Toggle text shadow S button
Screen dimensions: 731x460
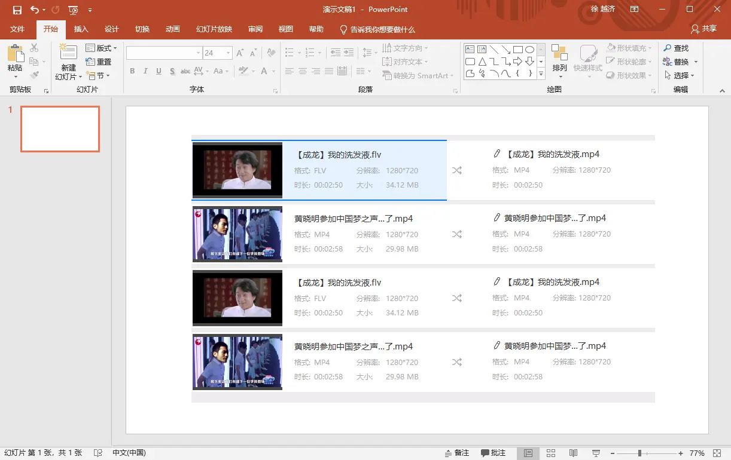point(172,71)
